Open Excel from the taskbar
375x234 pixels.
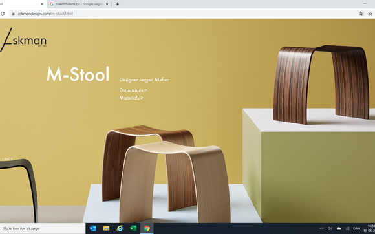[x=133, y=228]
